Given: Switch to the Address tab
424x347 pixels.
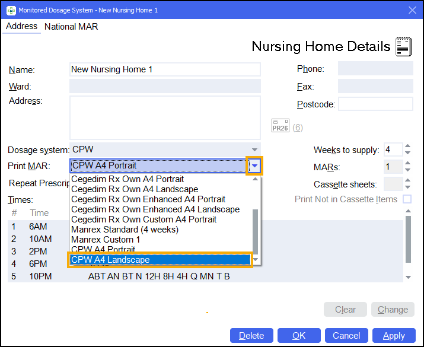Looking at the screenshot, I should click(x=21, y=27).
